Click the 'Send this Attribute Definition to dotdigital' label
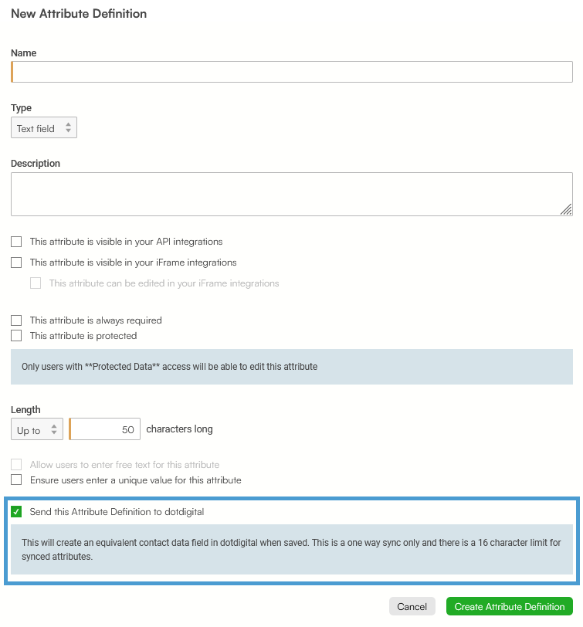Image resolution: width=583 pixels, height=627 pixels. (x=117, y=512)
